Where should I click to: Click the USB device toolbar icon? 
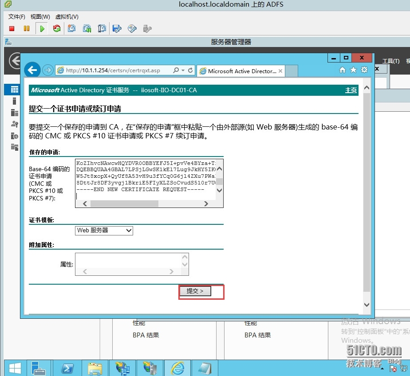click(x=147, y=28)
